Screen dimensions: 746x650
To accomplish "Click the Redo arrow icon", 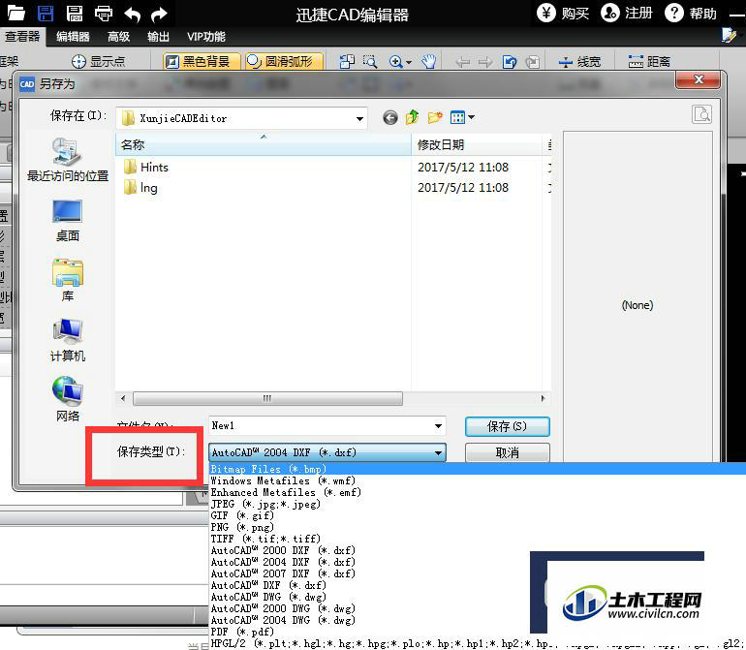I will pyautogui.click(x=159, y=15).
